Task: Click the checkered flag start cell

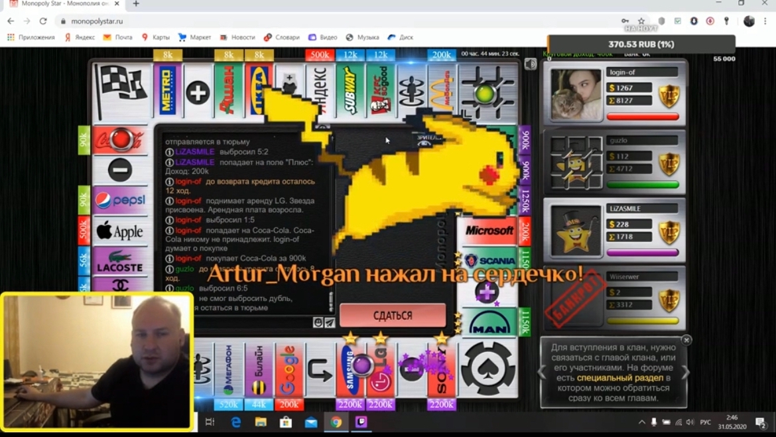Action: [x=122, y=91]
